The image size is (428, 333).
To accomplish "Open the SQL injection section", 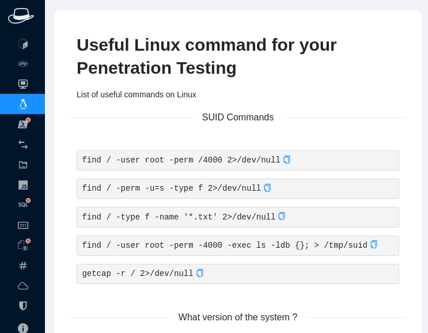I will 23,205.
